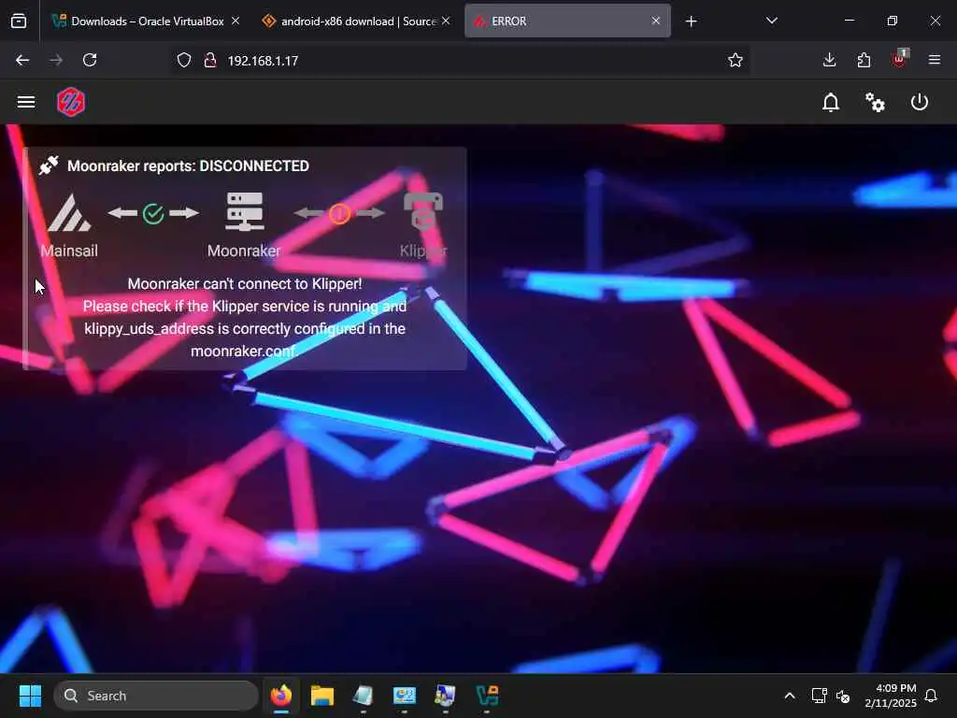The height and width of the screenshot is (718, 957).
Task: Click the disconnected plug icon beside Moonraker reports
Action: (49, 165)
